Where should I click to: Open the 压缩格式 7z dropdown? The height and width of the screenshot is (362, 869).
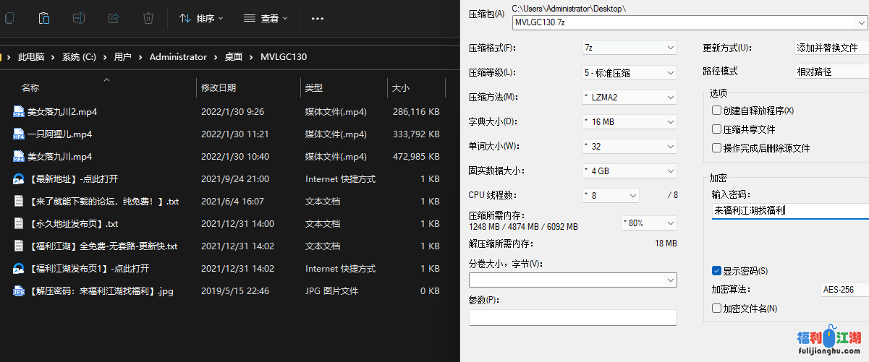628,48
